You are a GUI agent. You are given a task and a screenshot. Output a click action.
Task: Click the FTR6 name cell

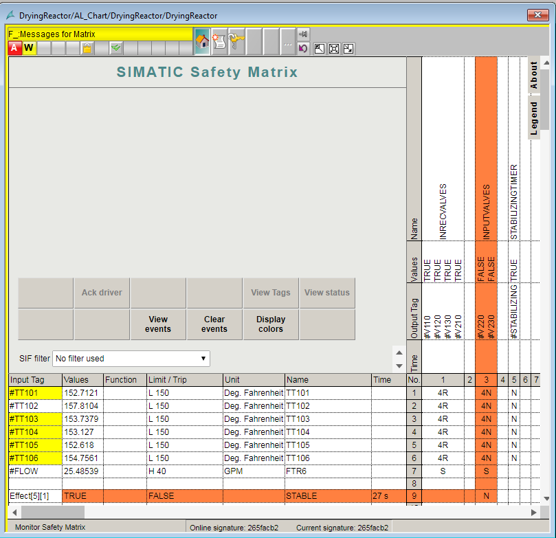click(x=328, y=471)
